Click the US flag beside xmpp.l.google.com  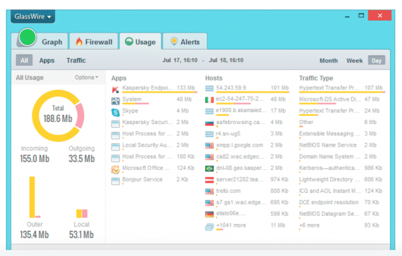point(210,146)
